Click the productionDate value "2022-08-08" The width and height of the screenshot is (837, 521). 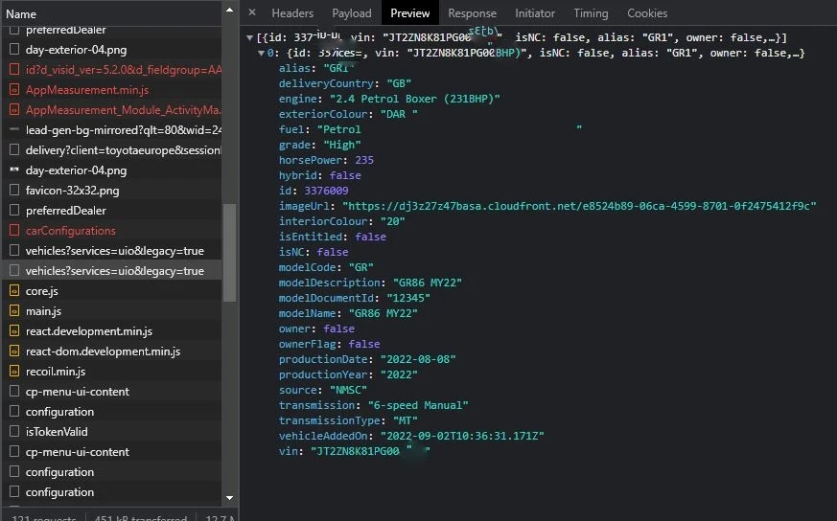418,359
